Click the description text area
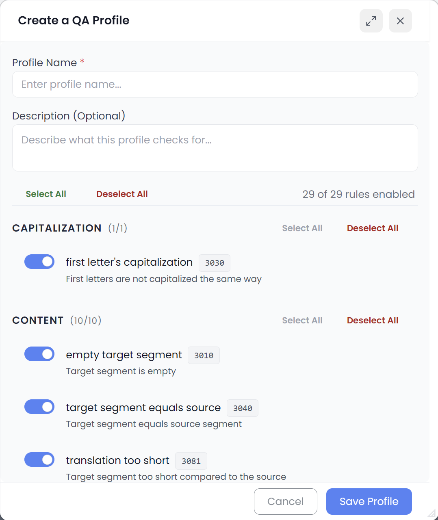 coord(215,147)
